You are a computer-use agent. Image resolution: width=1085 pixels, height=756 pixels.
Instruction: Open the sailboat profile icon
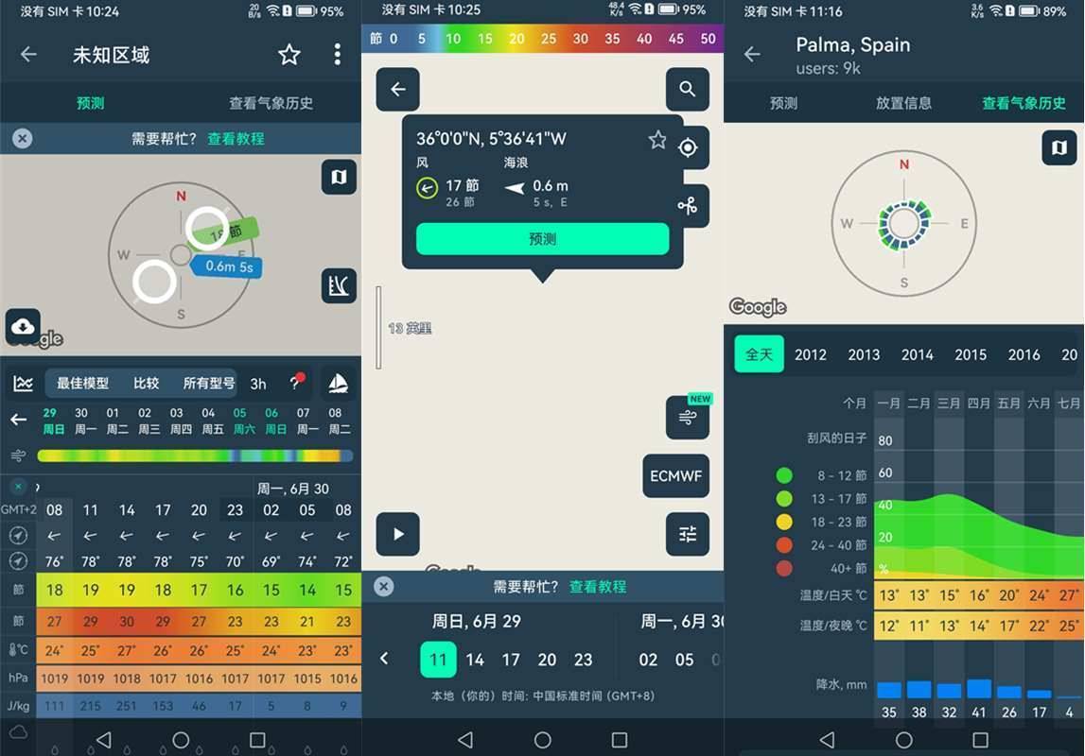(338, 383)
